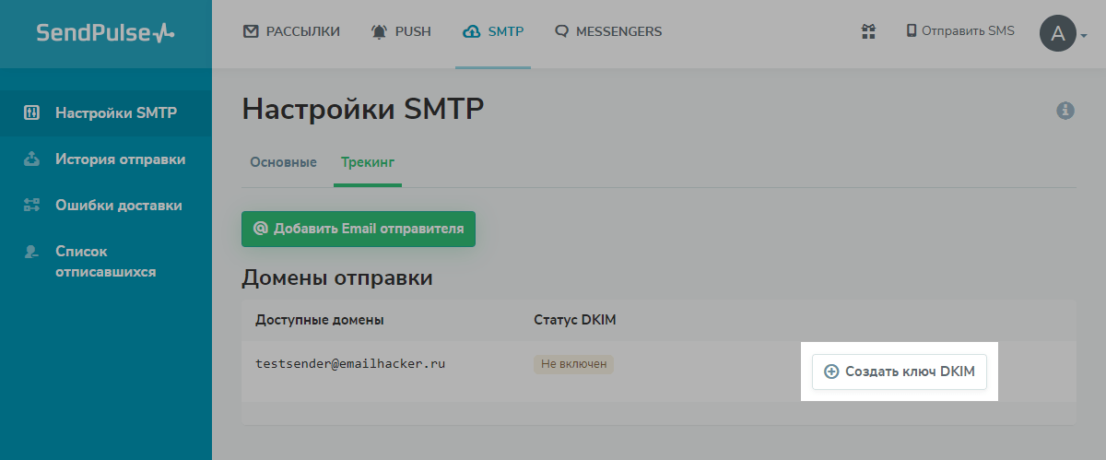Open the PUSH notifications section
The width and height of the screenshot is (1106, 460).
coord(401,31)
